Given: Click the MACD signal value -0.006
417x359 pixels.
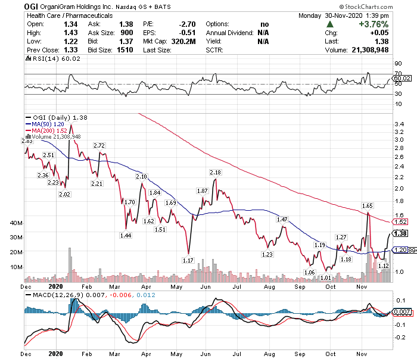Looking at the screenshot, I should pyautogui.click(x=121, y=295).
